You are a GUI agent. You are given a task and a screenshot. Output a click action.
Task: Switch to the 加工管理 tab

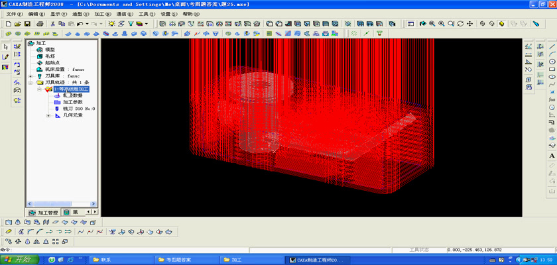click(43, 213)
